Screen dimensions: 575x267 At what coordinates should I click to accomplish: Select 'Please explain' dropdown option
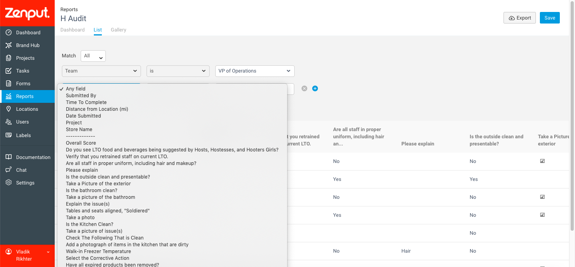pos(172,170)
